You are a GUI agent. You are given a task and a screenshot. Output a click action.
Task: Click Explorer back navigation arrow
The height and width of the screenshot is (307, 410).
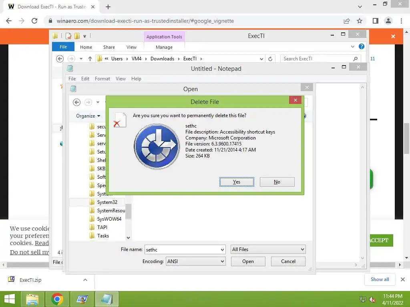(60, 59)
